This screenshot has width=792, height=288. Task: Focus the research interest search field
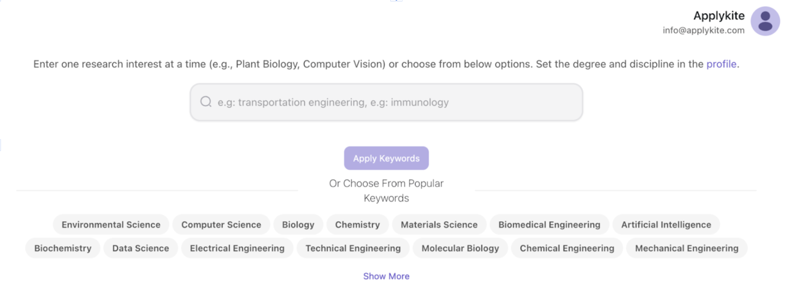[x=386, y=102]
